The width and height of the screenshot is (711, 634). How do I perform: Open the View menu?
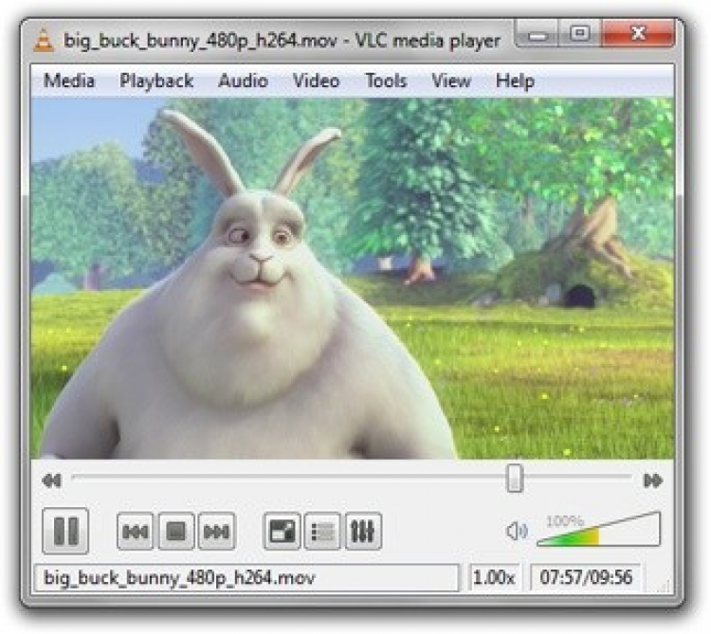coord(451,82)
